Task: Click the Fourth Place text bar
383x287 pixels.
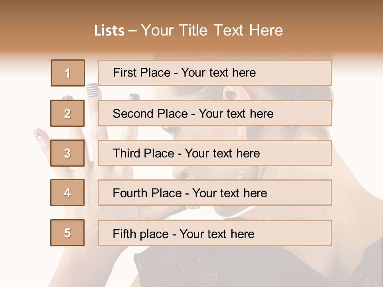Action: [x=215, y=193]
